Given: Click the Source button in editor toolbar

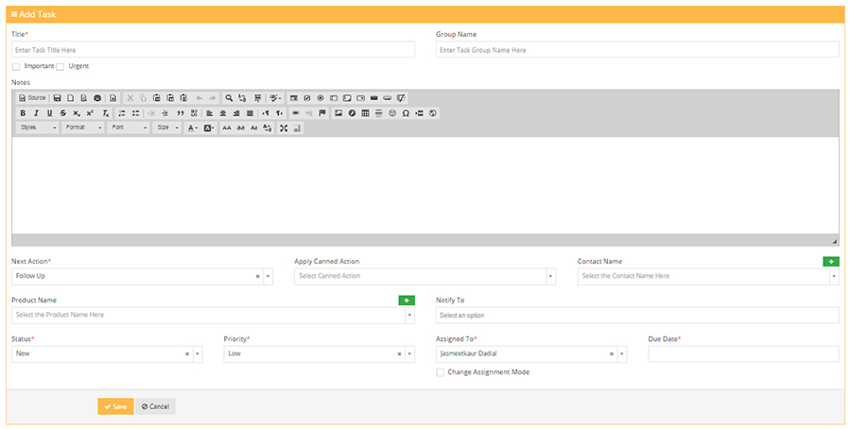Looking at the screenshot, I should coord(32,98).
